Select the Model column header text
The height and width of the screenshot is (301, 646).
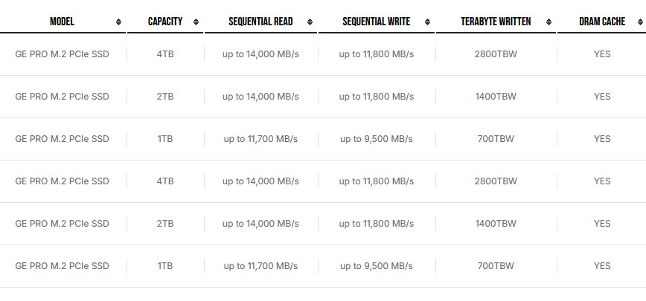63,22
